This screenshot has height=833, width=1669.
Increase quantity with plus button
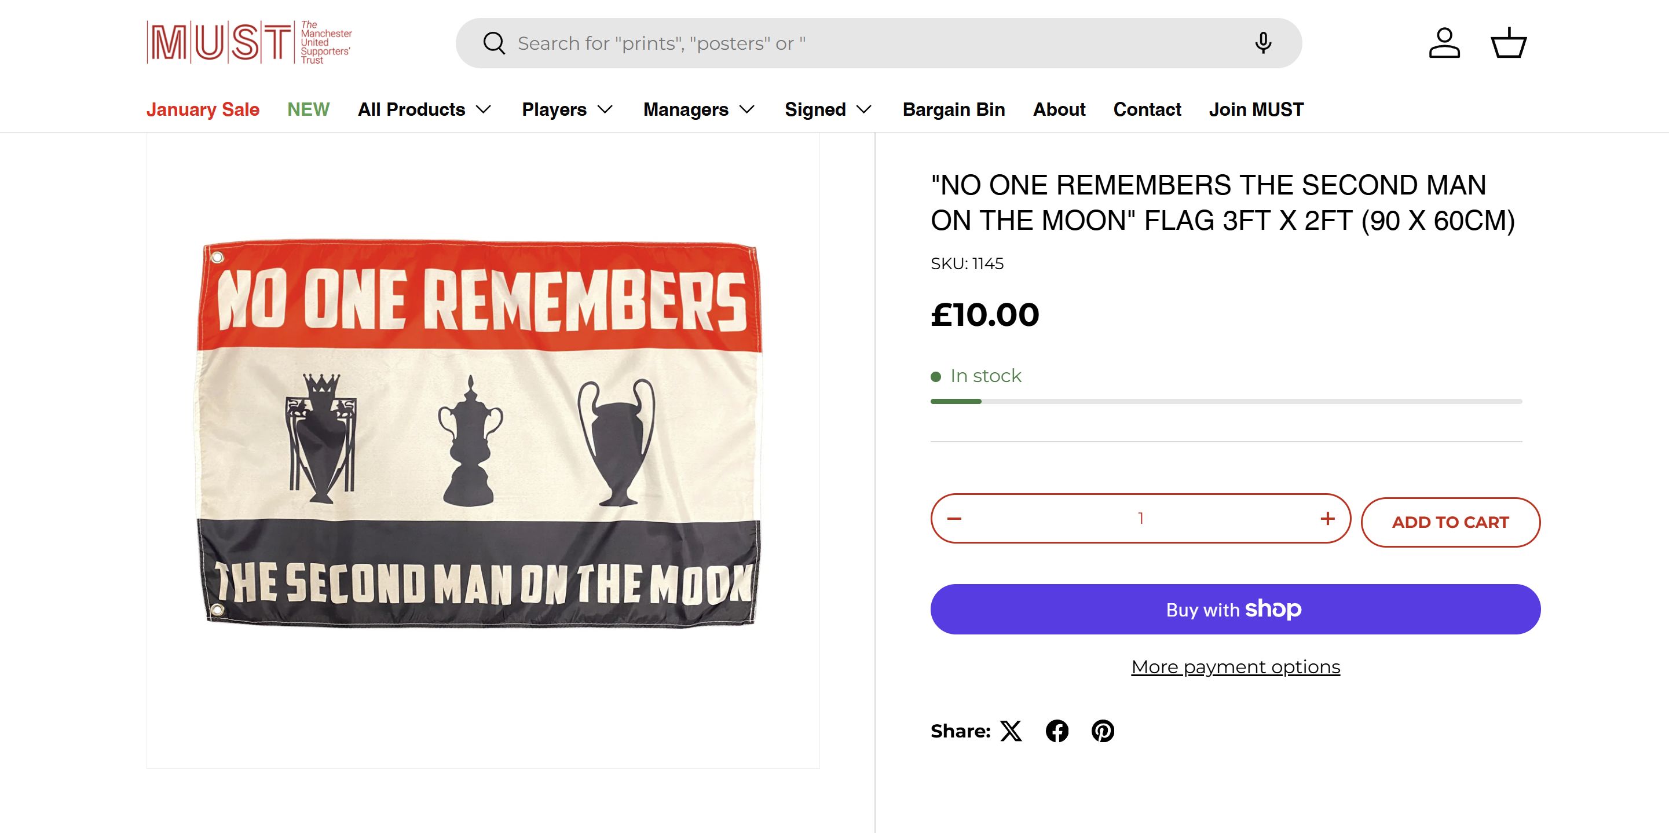tap(1327, 519)
